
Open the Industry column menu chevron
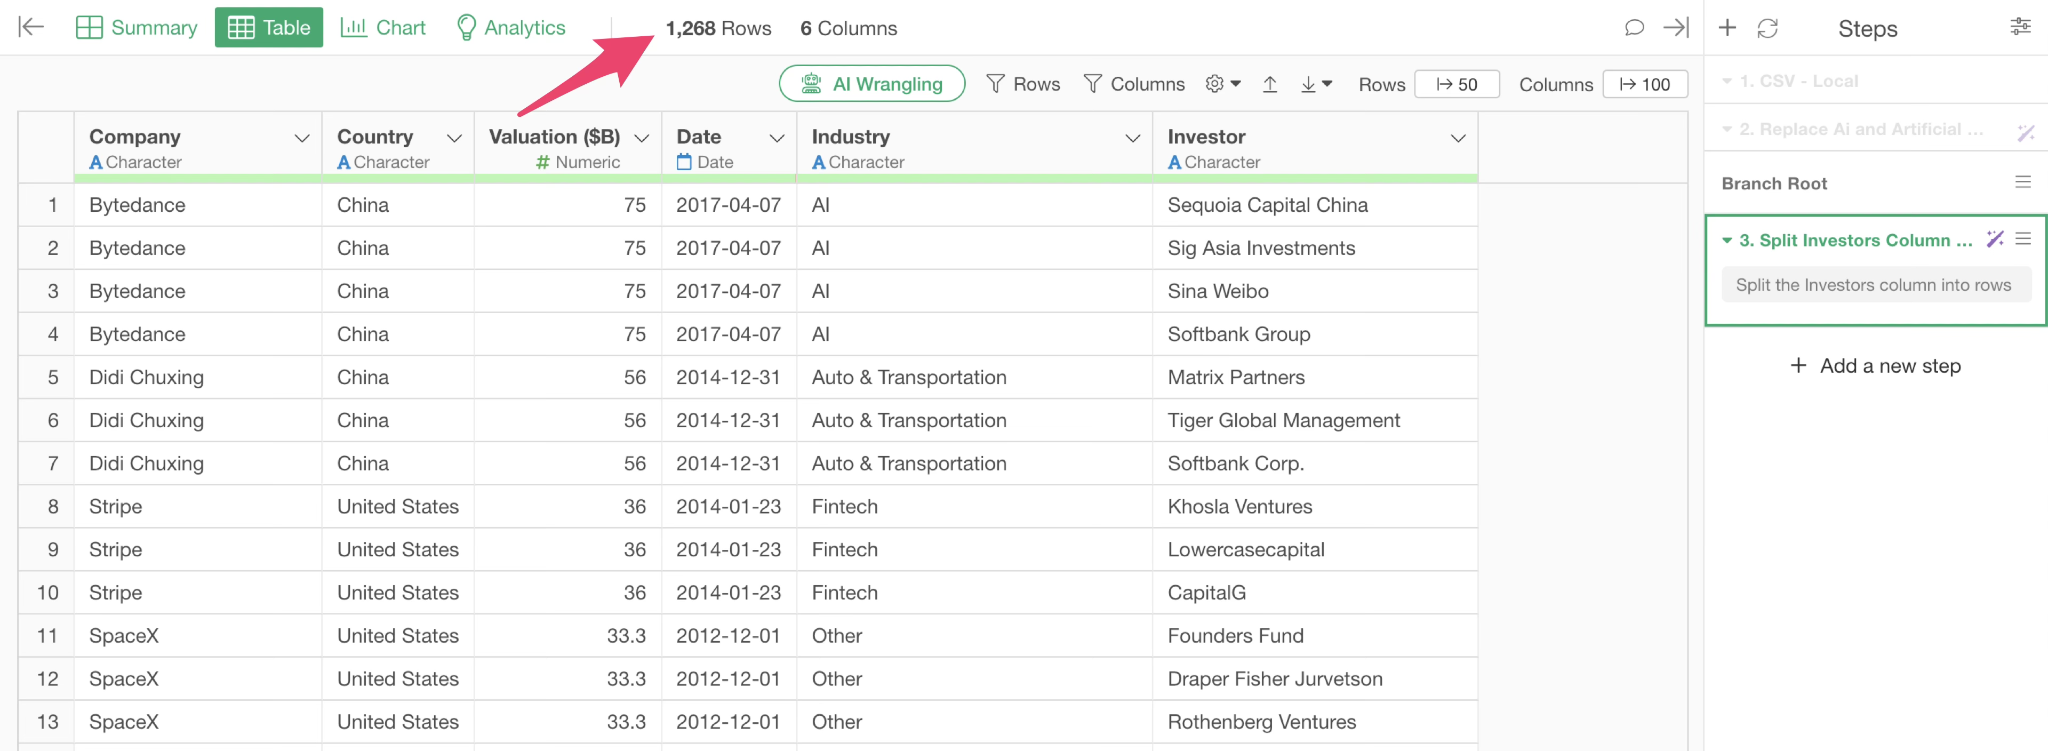[x=1132, y=138]
